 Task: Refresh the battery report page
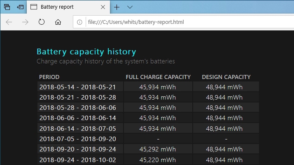click(41, 22)
